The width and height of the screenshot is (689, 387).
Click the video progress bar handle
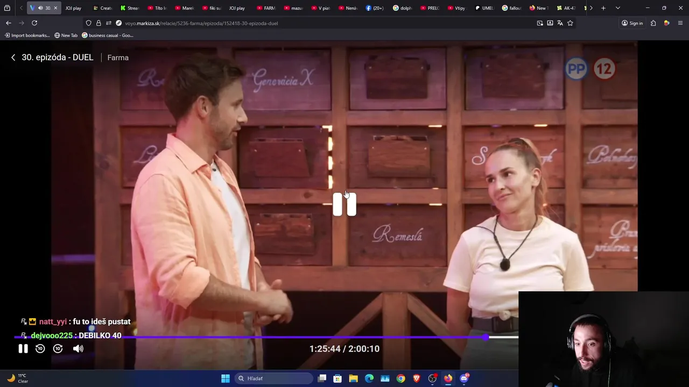pyautogui.click(x=486, y=337)
